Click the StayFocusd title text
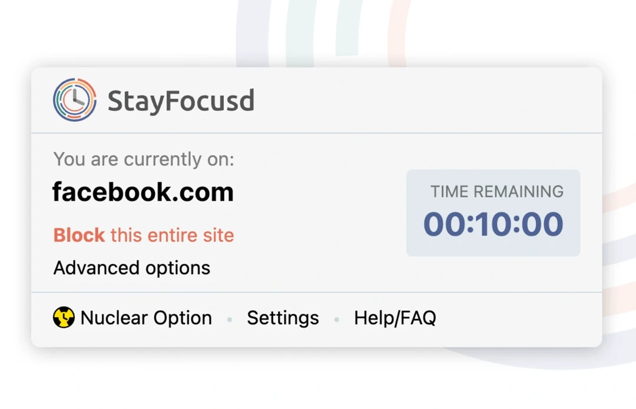This screenshot has height=409, width=636. 181,101
